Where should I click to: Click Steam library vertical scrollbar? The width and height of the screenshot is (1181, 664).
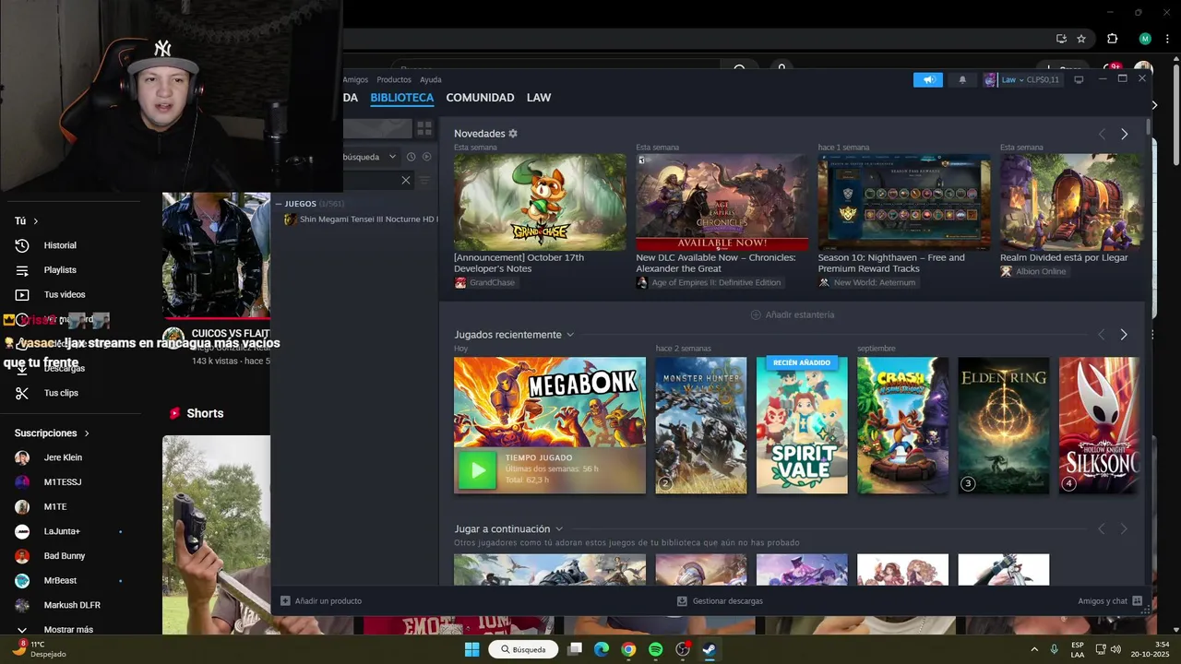point(1149,126)
